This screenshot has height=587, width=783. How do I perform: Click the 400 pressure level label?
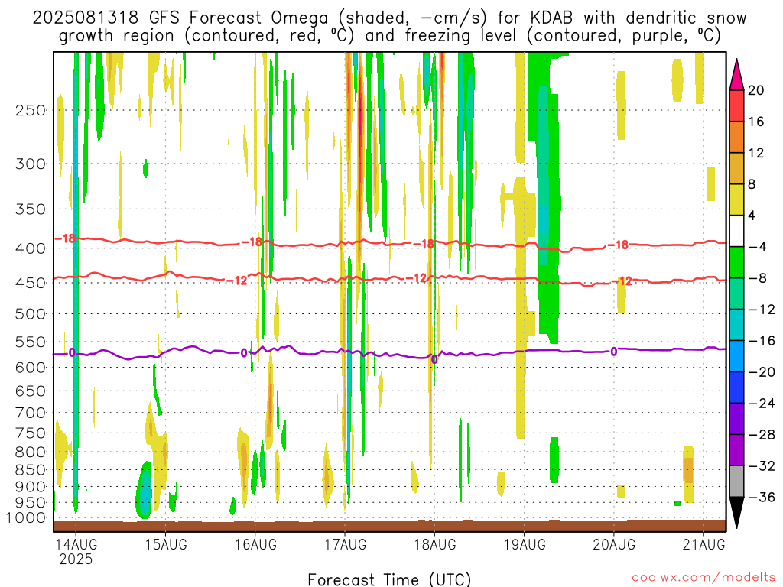pyautogui.click(x=31, y=248)
